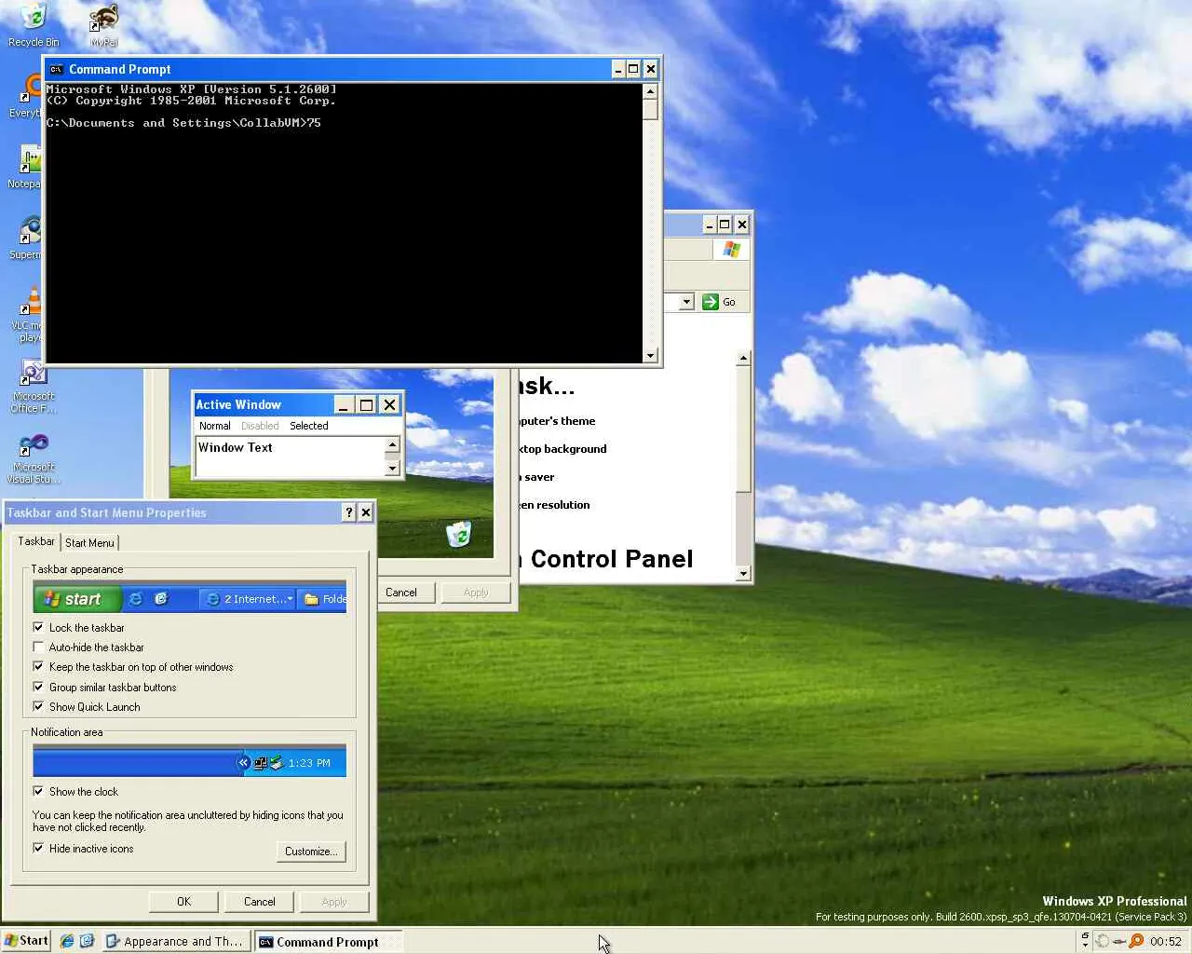Screen dimensions: 1192x954
Task: Click the green Go arrow in Control Panel window
Action: tap(711, 302)
